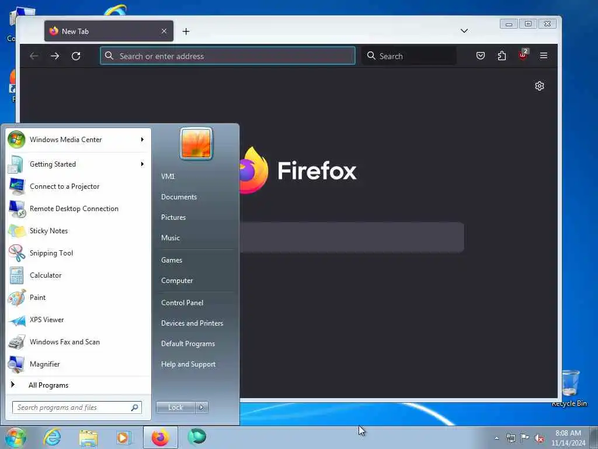Click the green round taskbar app icon
The image size is (598, 449).
[197, 437]
